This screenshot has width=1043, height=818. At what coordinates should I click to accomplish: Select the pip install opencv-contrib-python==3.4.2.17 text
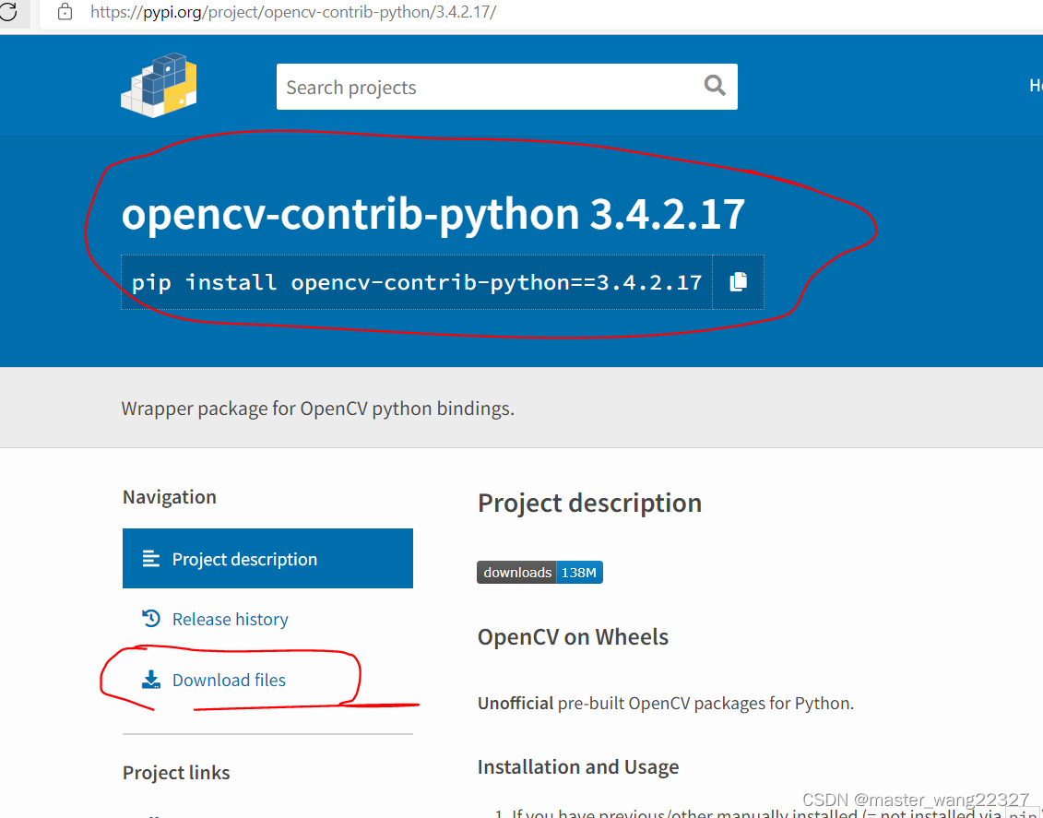[417, 282]
